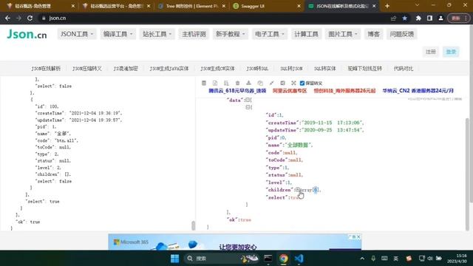Open the 计算工具 menu item

[x=306, y=34]
